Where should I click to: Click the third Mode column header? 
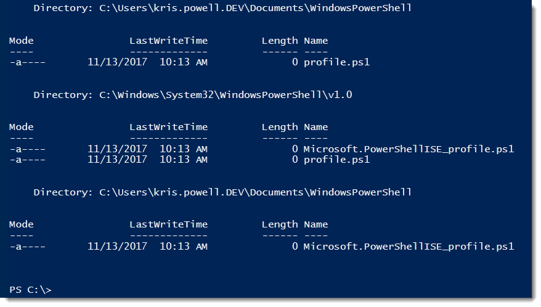coord(22,224)
